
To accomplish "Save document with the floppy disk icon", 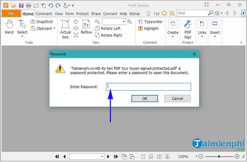I will tap(21, 5).
